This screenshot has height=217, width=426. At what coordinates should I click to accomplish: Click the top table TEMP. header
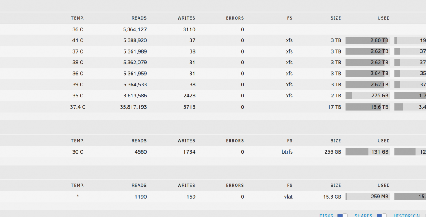78,18
